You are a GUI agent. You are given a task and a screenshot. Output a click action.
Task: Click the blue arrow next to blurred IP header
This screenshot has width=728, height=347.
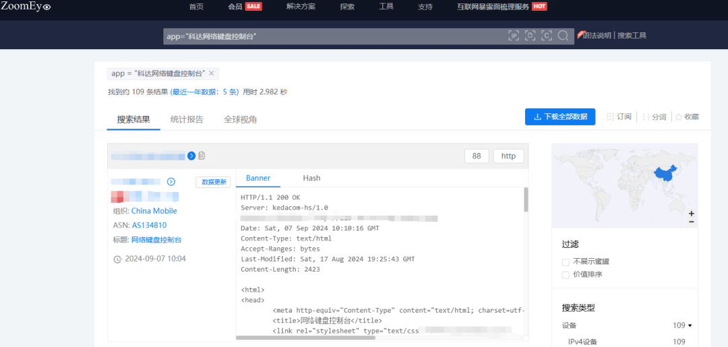(191, 156)
